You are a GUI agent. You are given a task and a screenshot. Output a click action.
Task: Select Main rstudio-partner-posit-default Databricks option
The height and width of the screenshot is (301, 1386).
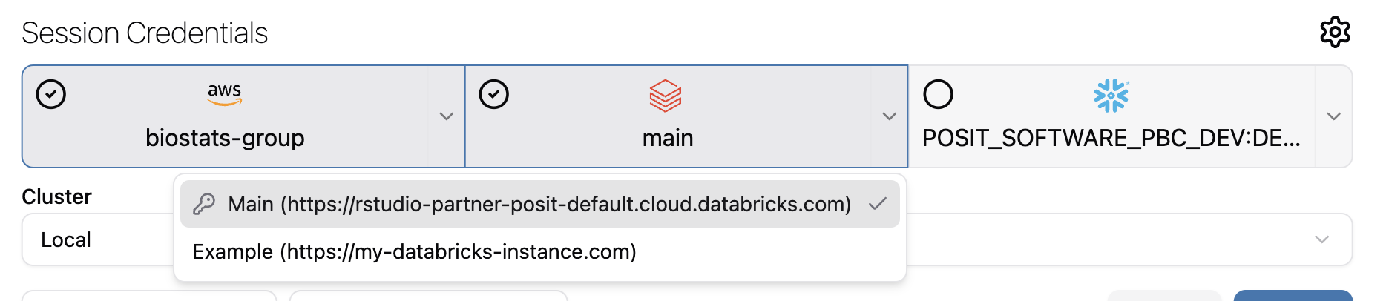[540, 204]
